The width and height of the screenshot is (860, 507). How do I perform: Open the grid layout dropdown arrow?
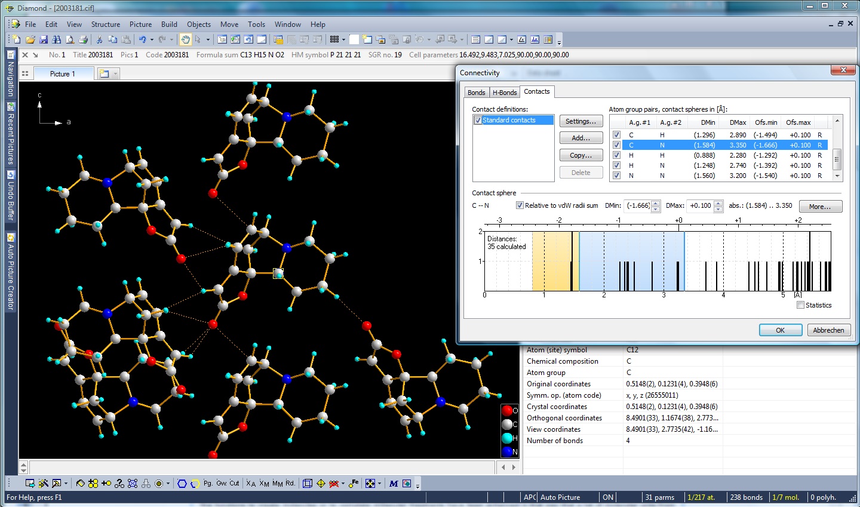344,39
